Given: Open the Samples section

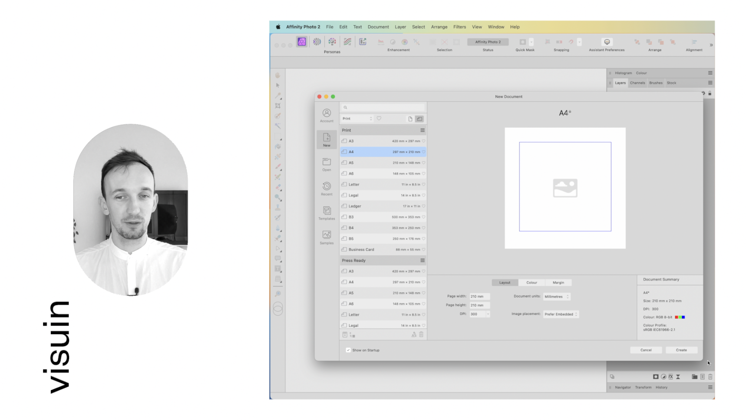Looking at the screenshot, I should coord(327,237).
